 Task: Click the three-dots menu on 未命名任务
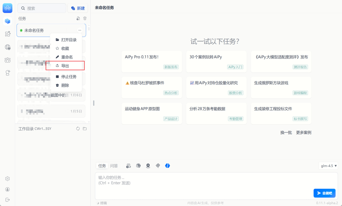tap(80, 30)
